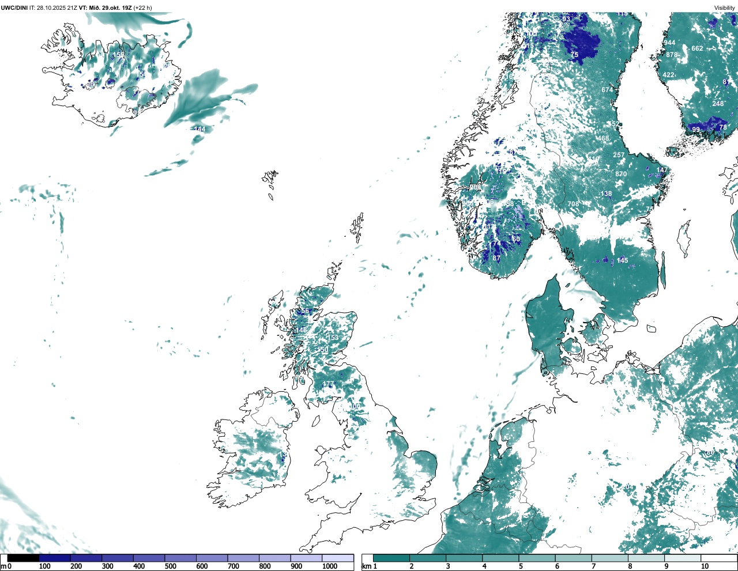Click value '99' in dark blue Finnish area
Screen dimensions: 738x571
click(x=696, y=130)
